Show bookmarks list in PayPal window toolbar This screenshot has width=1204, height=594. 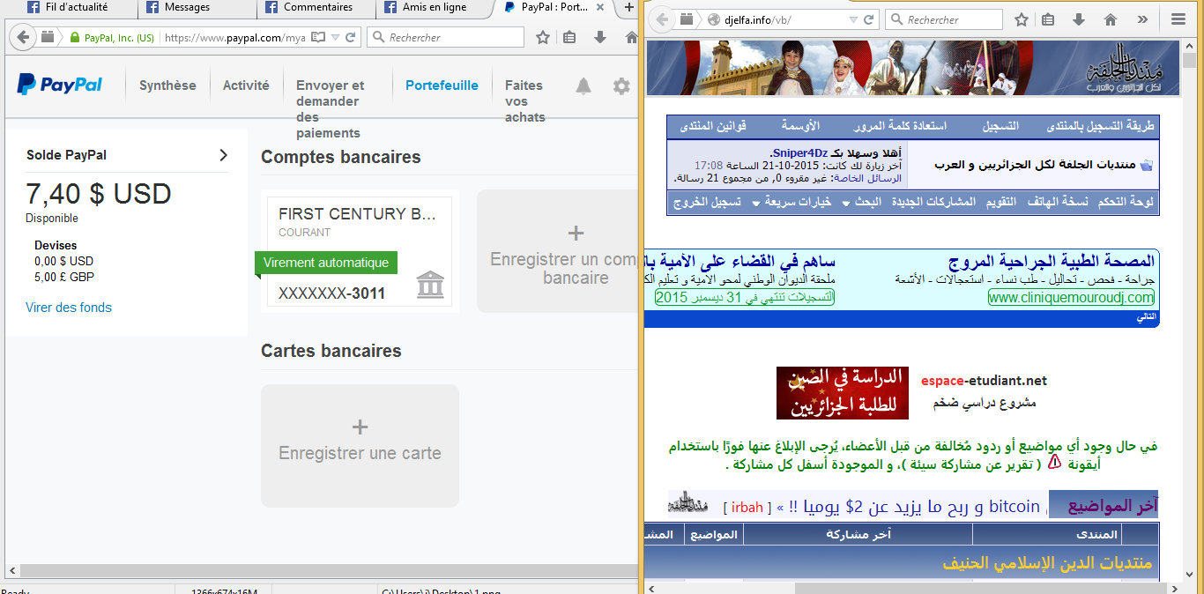pyautogui.click(x=569, y=38)
